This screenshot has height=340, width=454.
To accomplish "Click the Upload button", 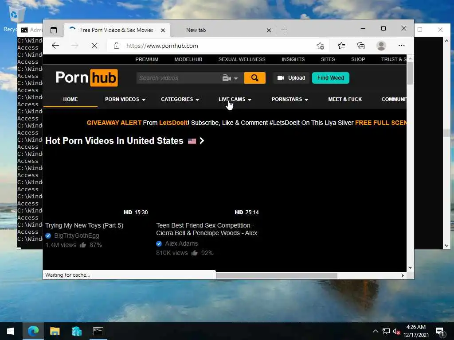I will [x=291, y=78].
